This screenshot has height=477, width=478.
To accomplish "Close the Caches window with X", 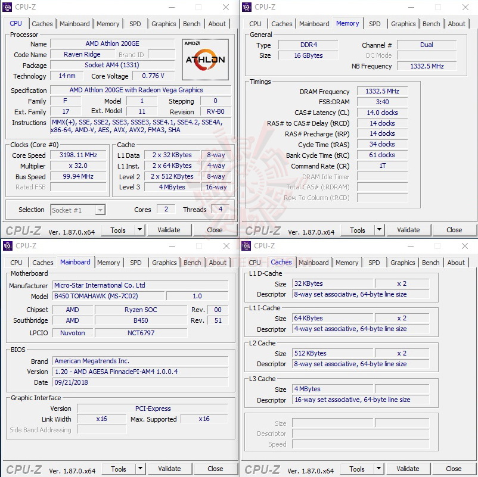I will point(464,246).
